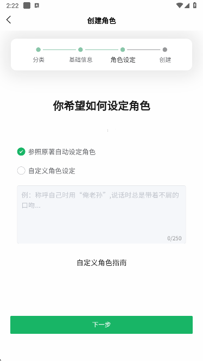Tap the square notification icon in status bar
The width and height of the screenshot is (203, 361).
pyautogui.click(x=27, y=5)
